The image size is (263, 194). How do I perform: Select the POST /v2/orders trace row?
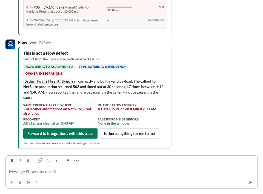[x=95, y=9]
